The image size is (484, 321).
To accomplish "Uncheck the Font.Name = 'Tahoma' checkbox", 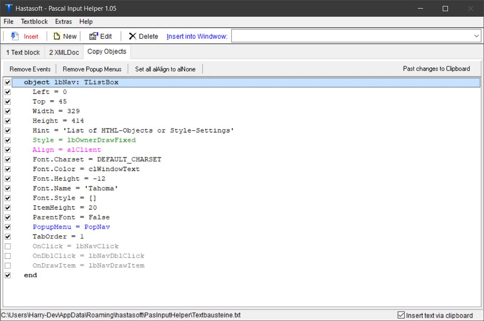I will (8, 189).
